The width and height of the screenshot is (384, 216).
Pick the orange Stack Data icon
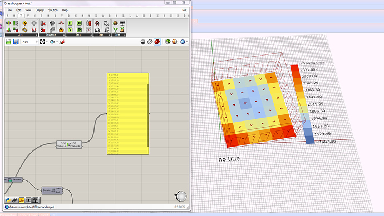coord(61,30)
